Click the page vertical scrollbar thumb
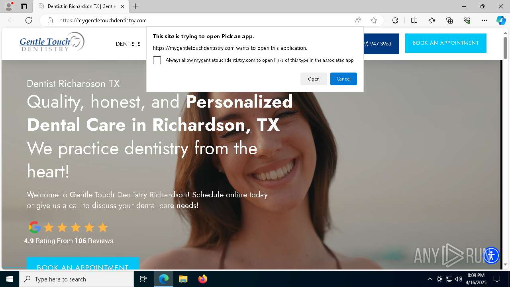 506,47
